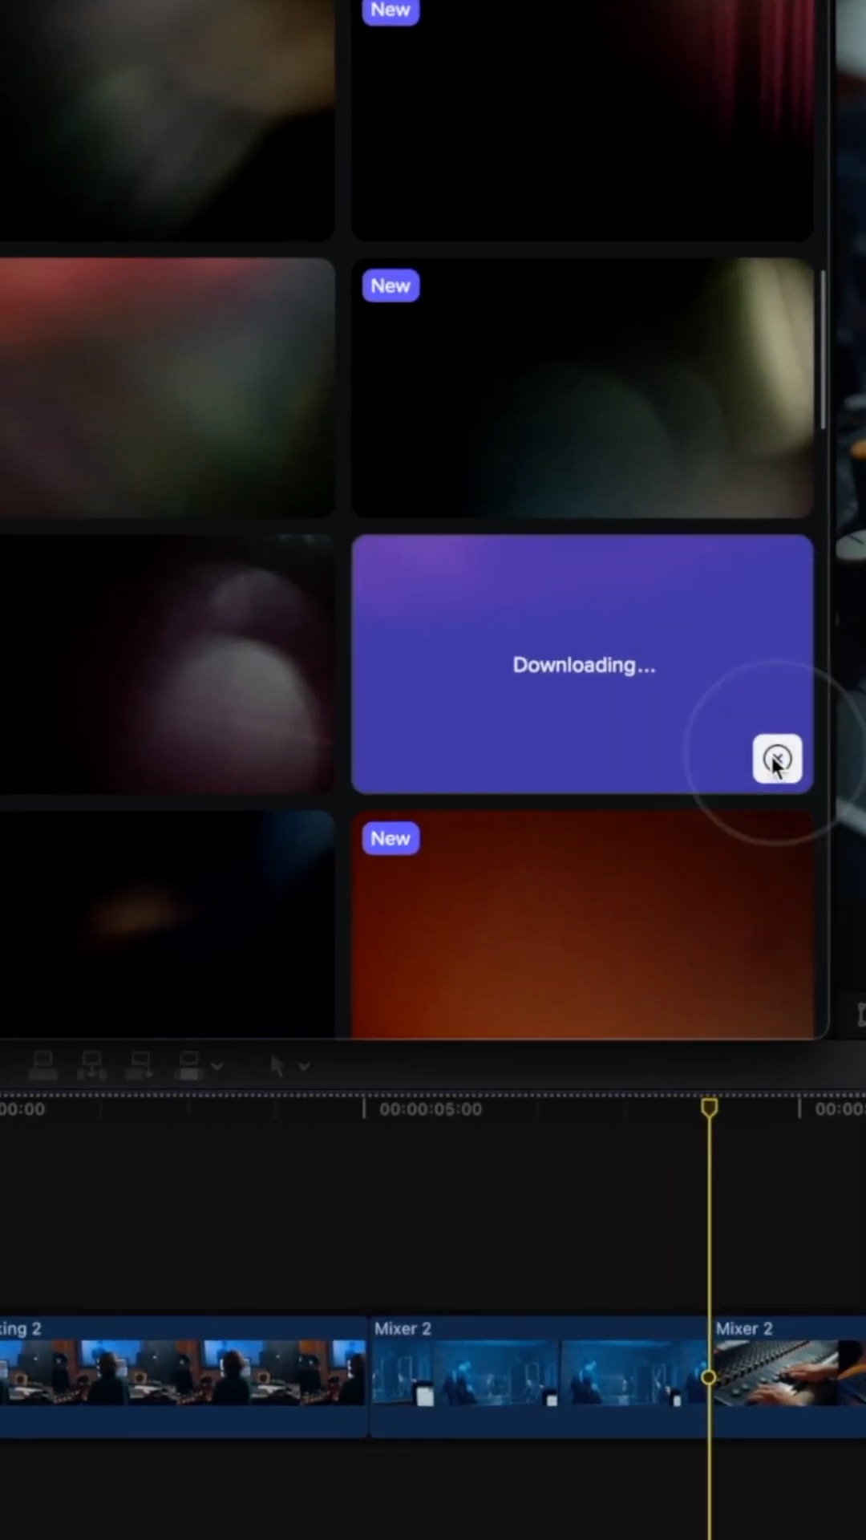The height and width of the screenshot is (1540, 866).
Task: Cancel the download in the purple tile
Action: (776, 758)
